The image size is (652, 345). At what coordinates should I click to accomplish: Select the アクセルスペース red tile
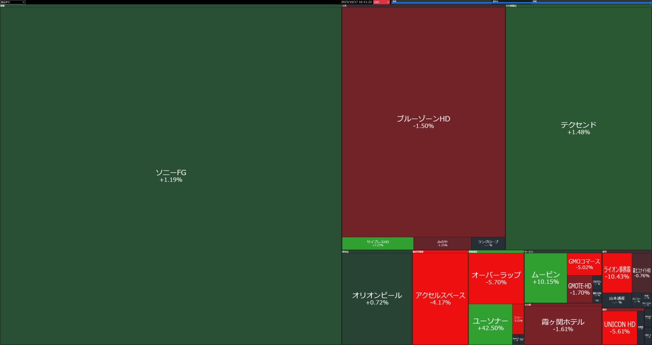440,298
